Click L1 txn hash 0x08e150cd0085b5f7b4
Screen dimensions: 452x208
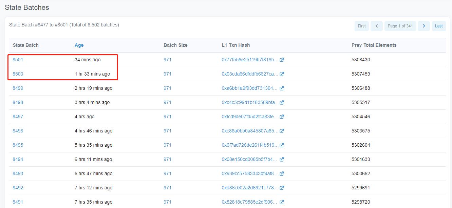click(250, 159)
